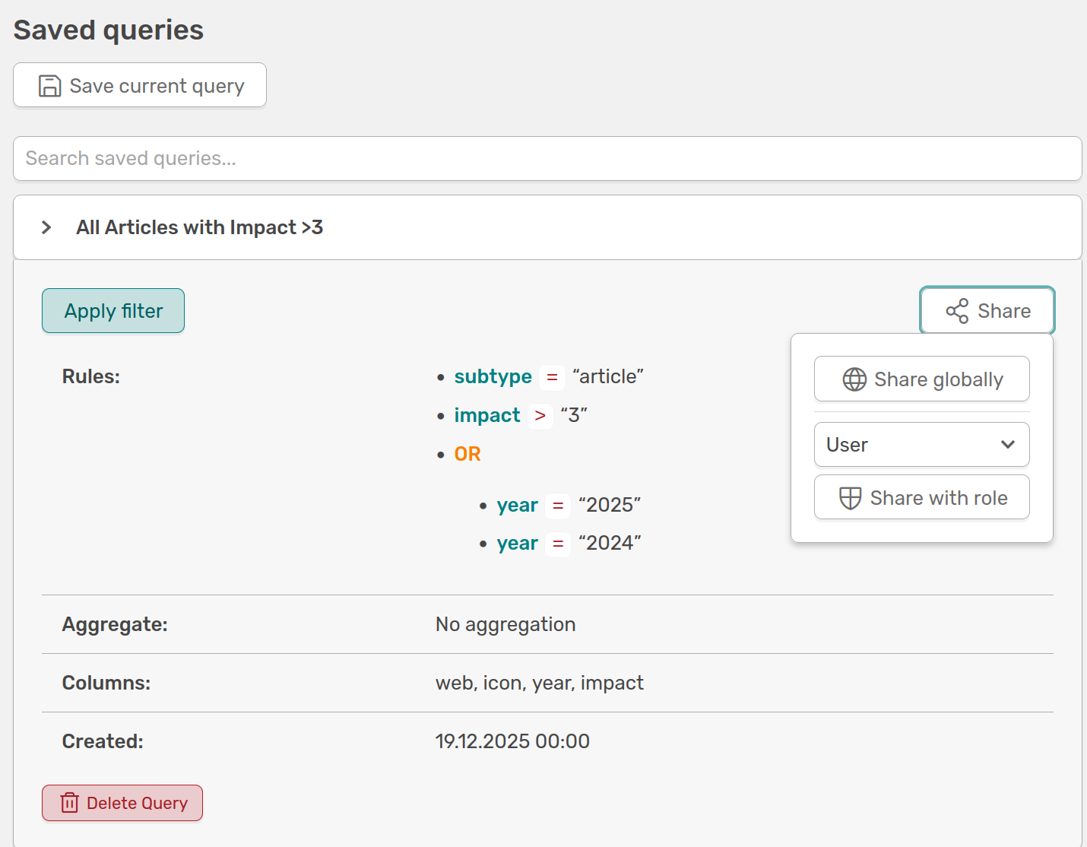1087x847 pixels.
Task: Click the 'Columns:' label
Action: tap(106, 683)
